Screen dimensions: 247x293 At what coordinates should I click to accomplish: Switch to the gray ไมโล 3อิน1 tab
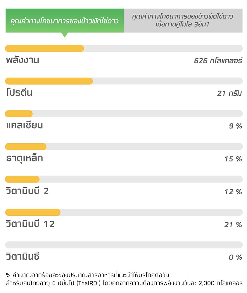click(x=183, y=21)
